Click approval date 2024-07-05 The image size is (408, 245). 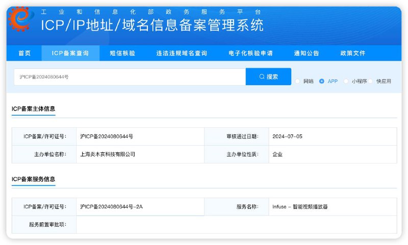pyautogui.click(x=287, y=137)
